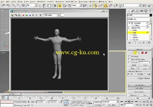Viewport: 153px width, 107px height.
Task: Activate the Select and Move tool
Action: pyautogui.click(x=60, y=6)
